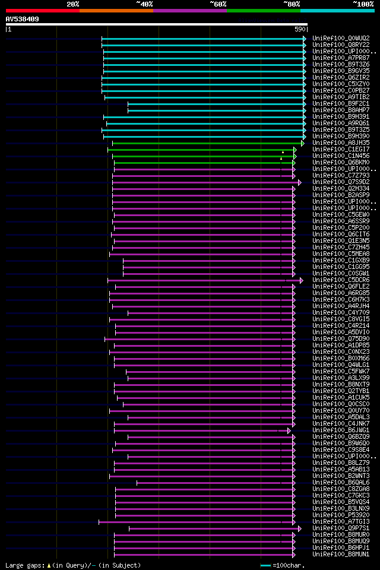Select the UniRef100_Q0CSC0 label
380x570 pixels.
point(341,404)
